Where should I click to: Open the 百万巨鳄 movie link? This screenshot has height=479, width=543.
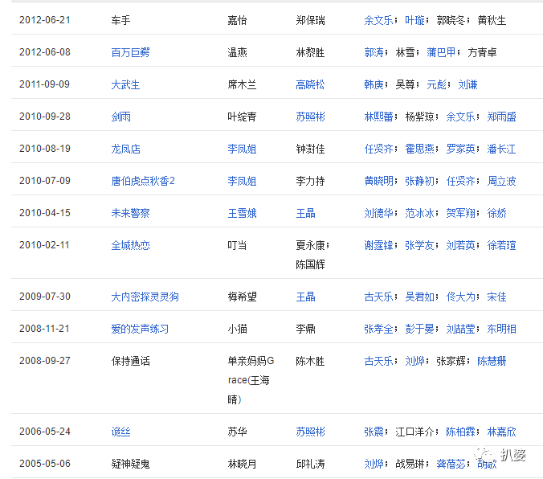tap(130, 52)
